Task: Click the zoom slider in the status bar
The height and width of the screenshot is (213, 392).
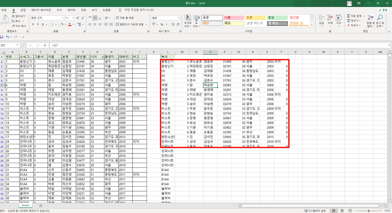Action: coord(368,211)
